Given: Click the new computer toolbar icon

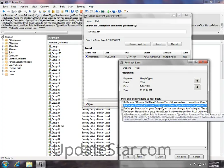Looking at the screenshot, I should [x=49, y=11].
